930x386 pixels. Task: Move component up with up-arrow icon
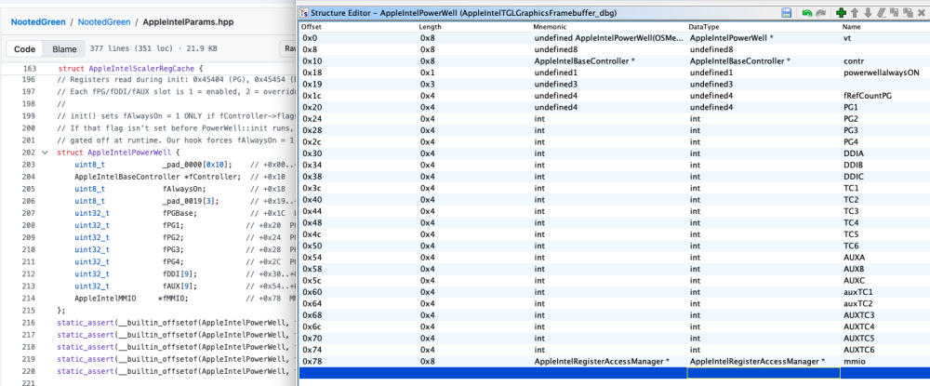(x=855, y=12)
